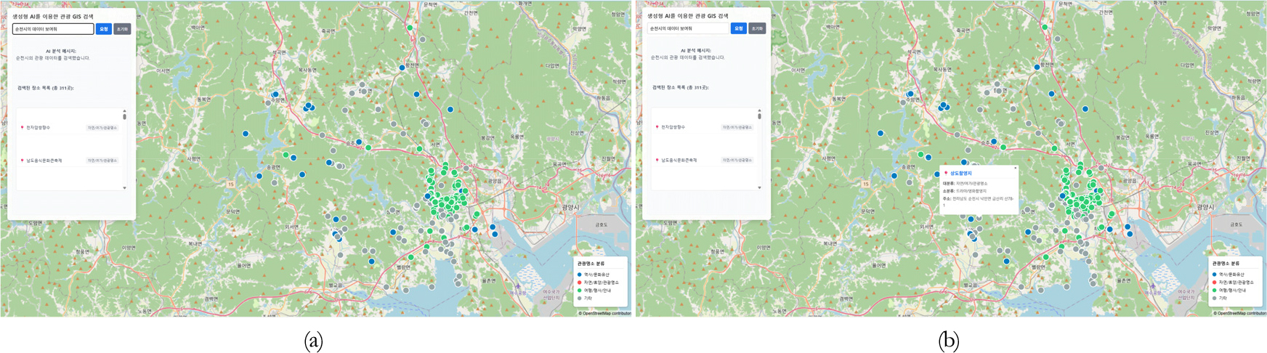Click the gray 초기화 reset button in panel (a)
This screenshot has width=1267, height=353.
122,29
